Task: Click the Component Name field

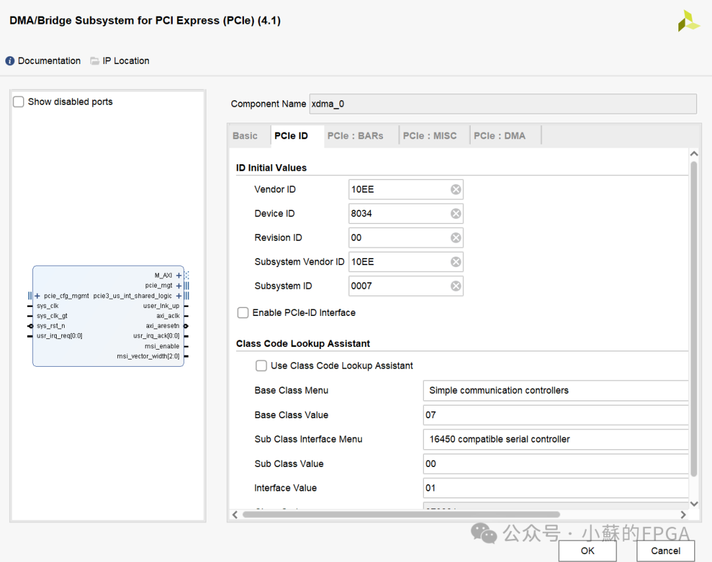Action: (503, 104)
